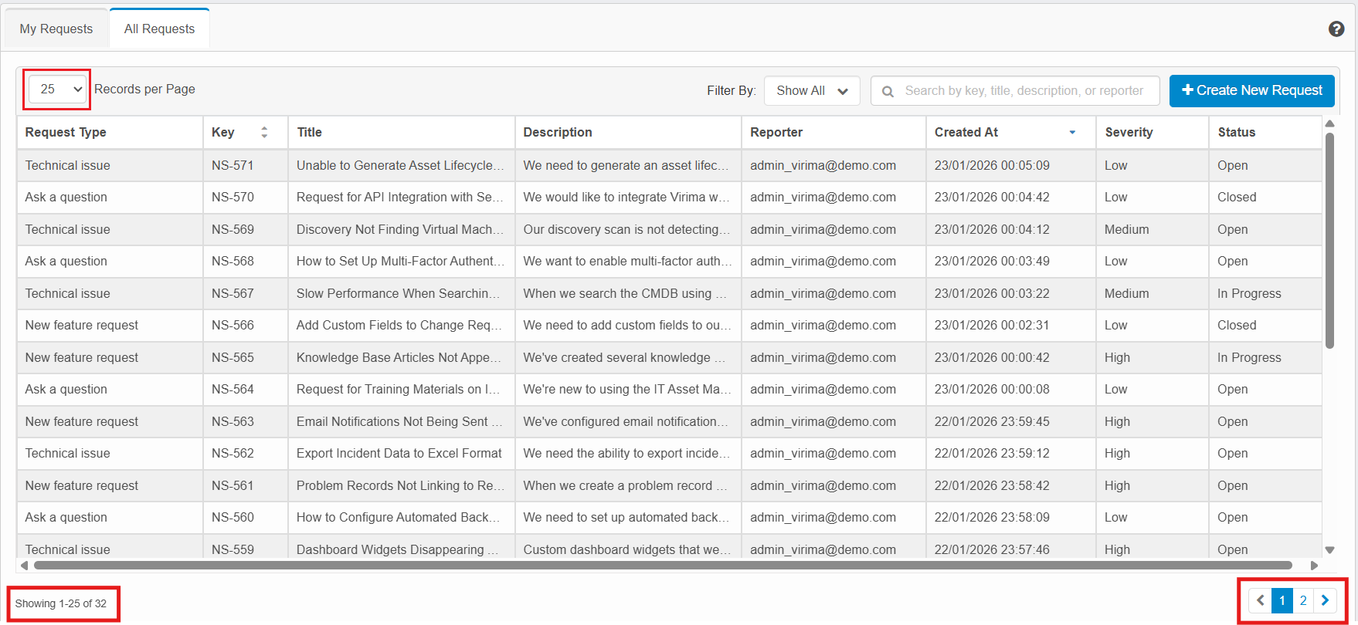Select page 1 in pagination

click(1282, 600)
